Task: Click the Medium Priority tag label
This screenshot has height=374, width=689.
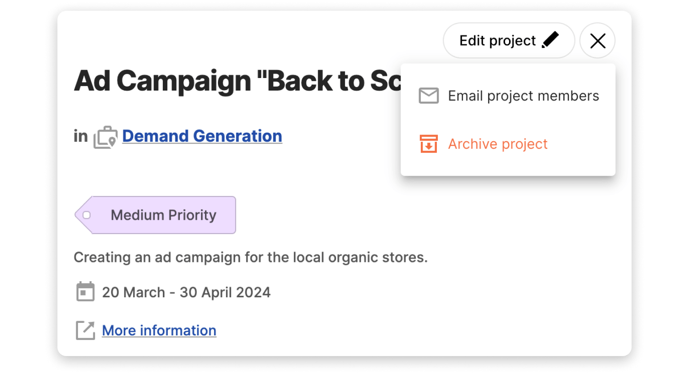Action: coord(163,215)
